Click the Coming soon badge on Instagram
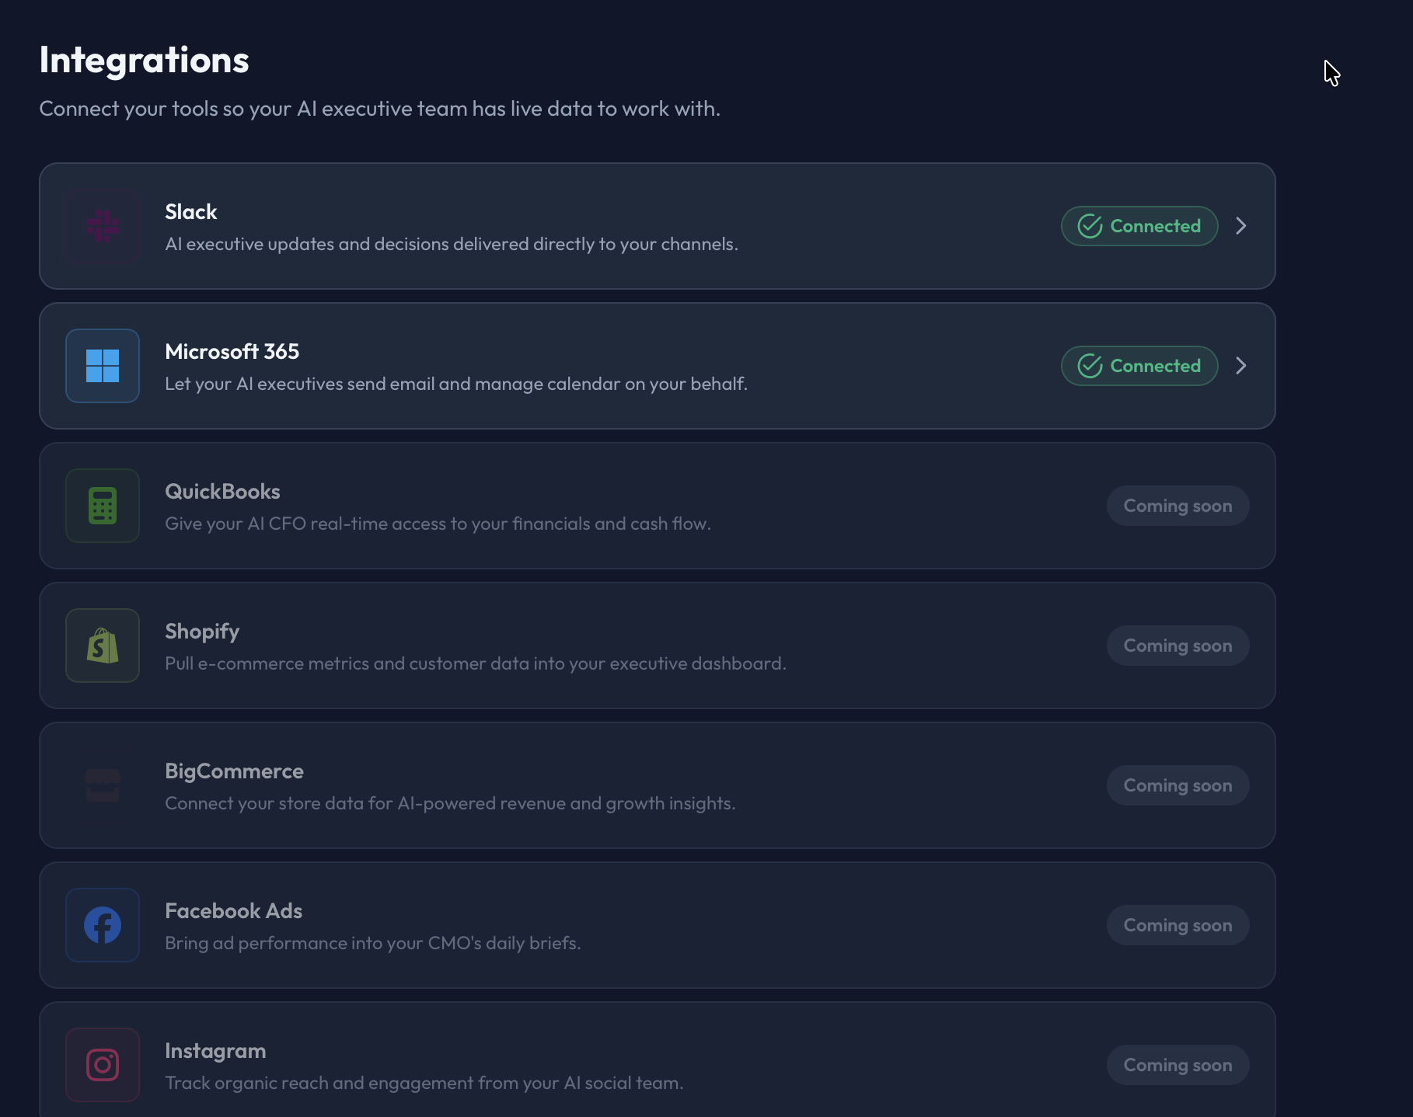 (1177, 1065)
